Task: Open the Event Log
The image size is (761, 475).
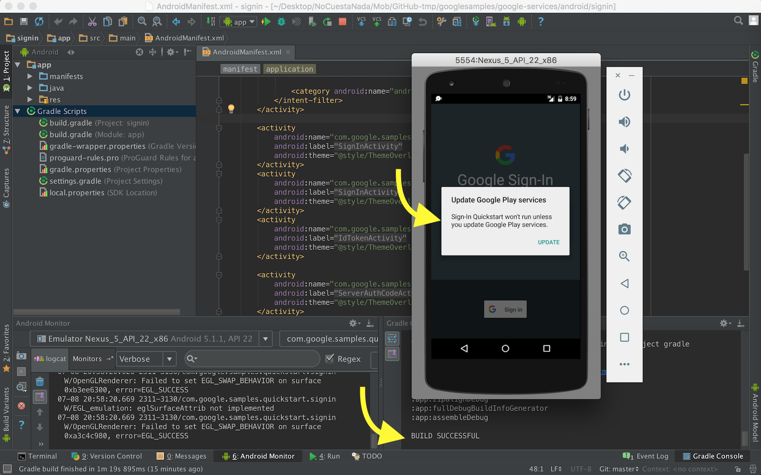Action: [646, 456]
